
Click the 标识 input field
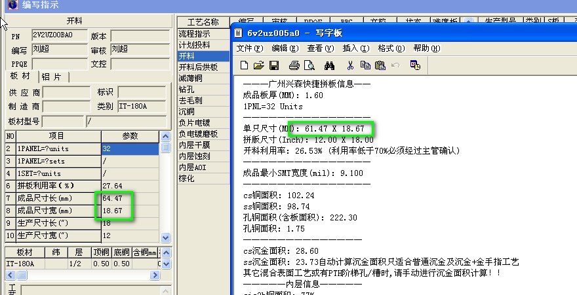point(142,92)
